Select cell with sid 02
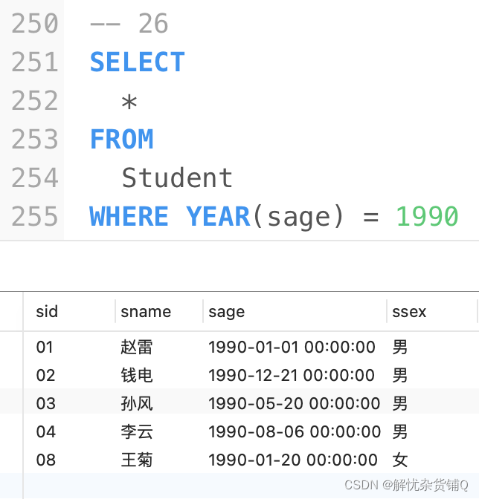This screenshot has height=499, width=479. pos(45,375)
